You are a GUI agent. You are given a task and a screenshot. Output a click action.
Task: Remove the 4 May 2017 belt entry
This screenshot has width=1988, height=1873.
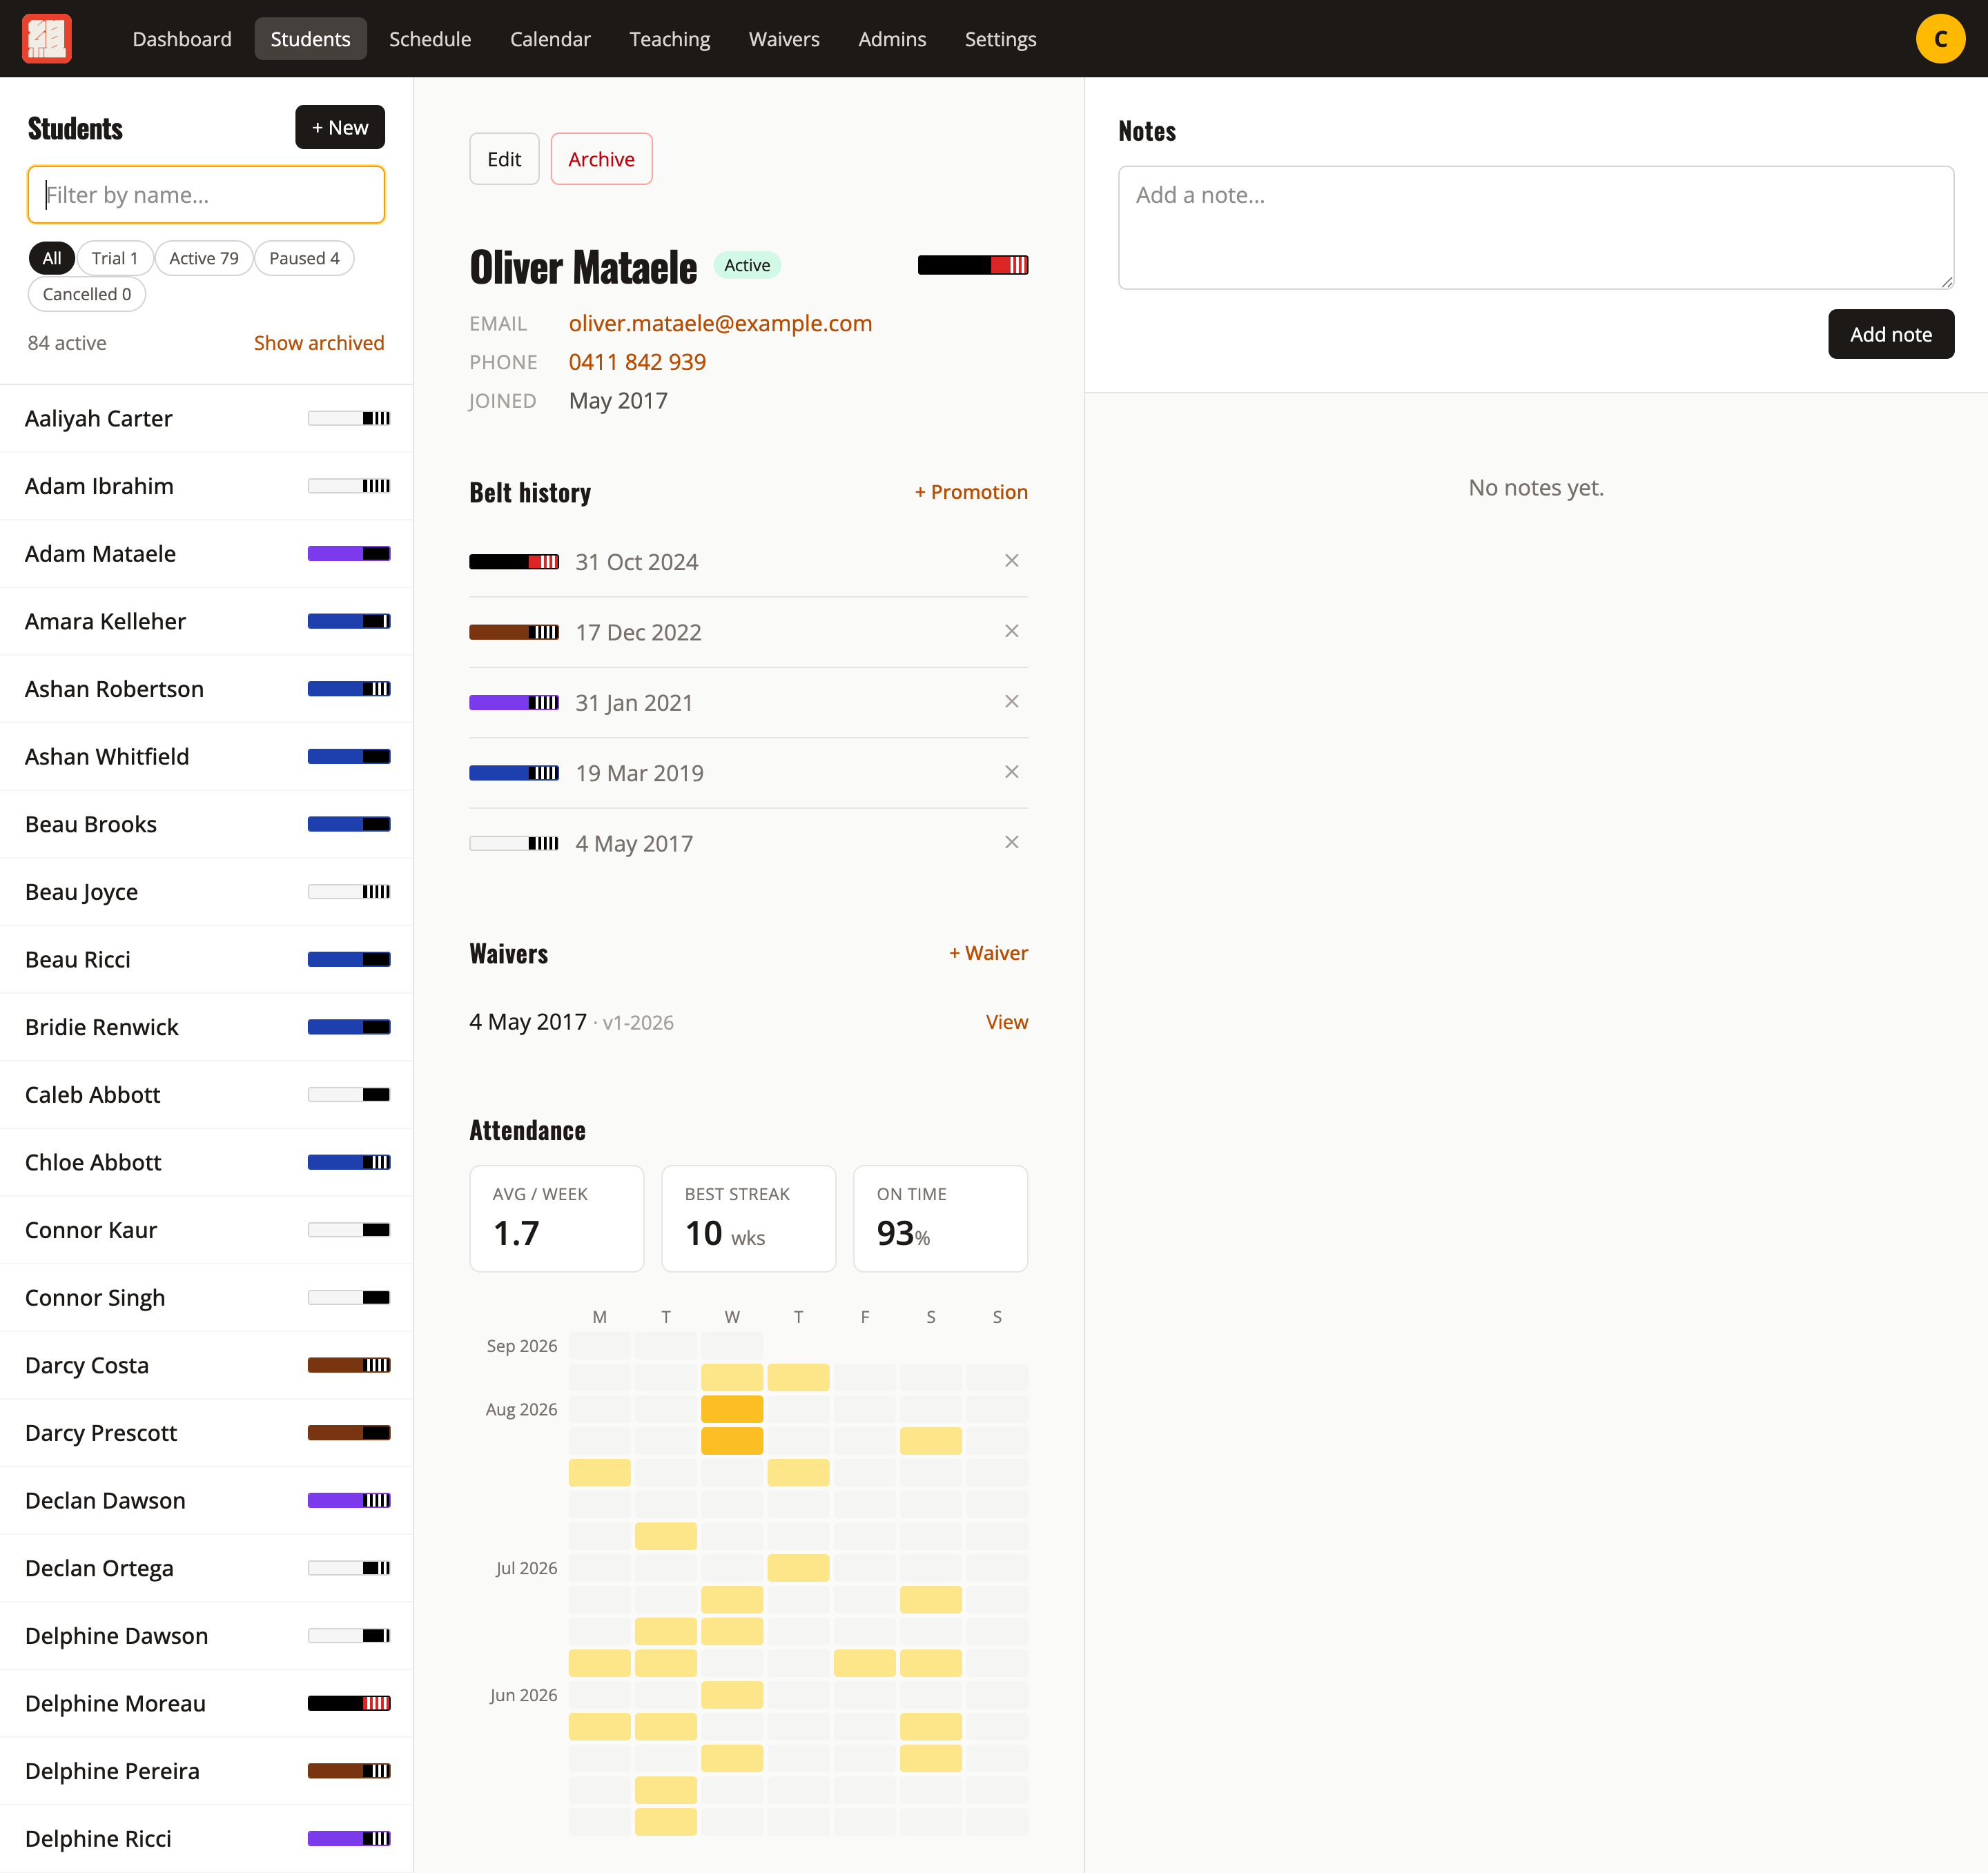1011,843
